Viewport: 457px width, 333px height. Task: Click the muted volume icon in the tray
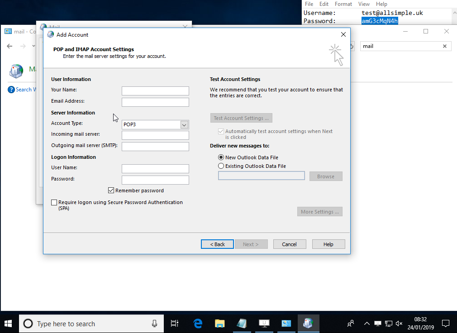pyautogui.click(x=399, y=323)
